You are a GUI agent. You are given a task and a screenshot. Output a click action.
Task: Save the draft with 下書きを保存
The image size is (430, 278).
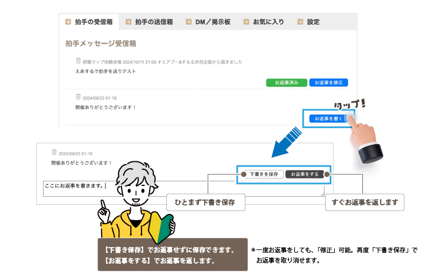click(264, 174)
